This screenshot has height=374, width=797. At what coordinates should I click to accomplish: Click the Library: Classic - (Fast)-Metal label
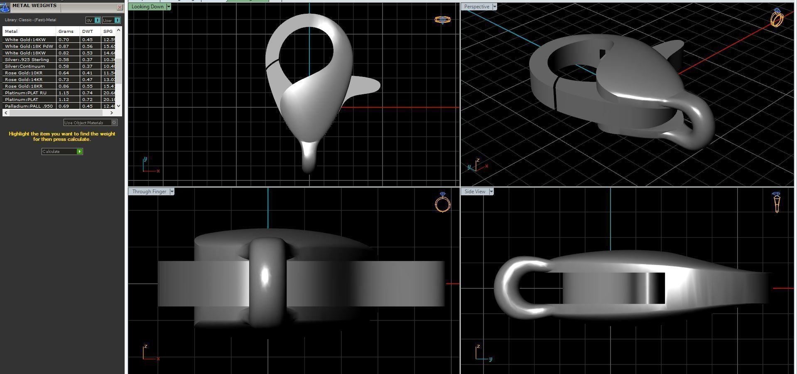coord(30,20)
